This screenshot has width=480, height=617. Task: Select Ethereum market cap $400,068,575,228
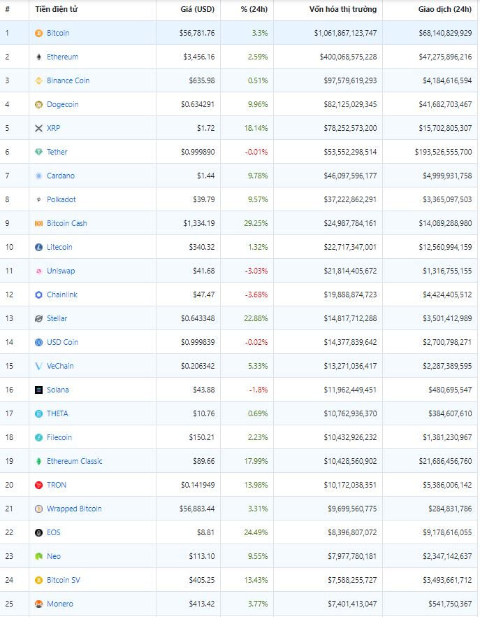(349, 57)
